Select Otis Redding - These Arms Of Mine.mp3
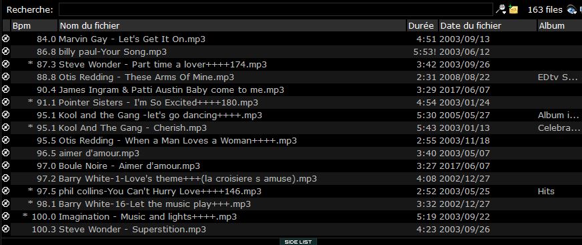 [147, 77]
